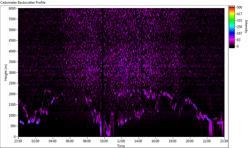Click the 10:00 time tick label
Screen dimensions: 249x148
[x=104, y=141]
